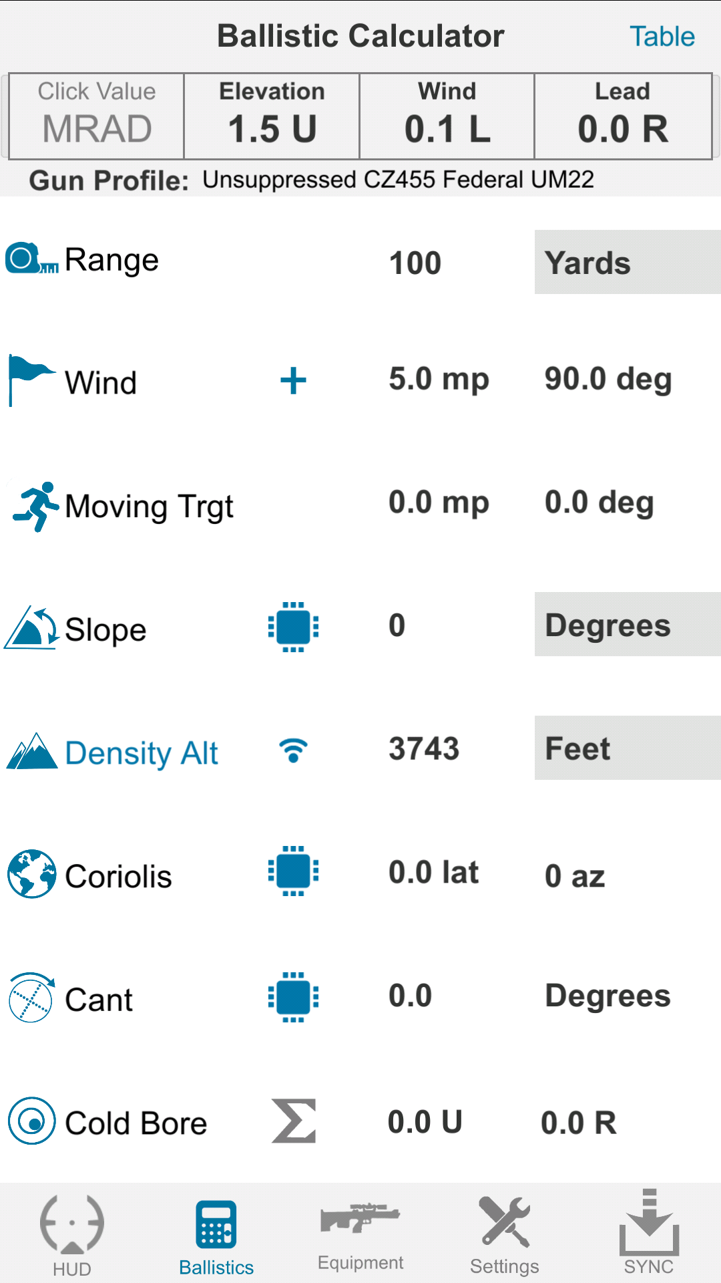Screen dimensions: 721x1283
Task: Tap the SYNC download tab
Action: [649, 1233]
